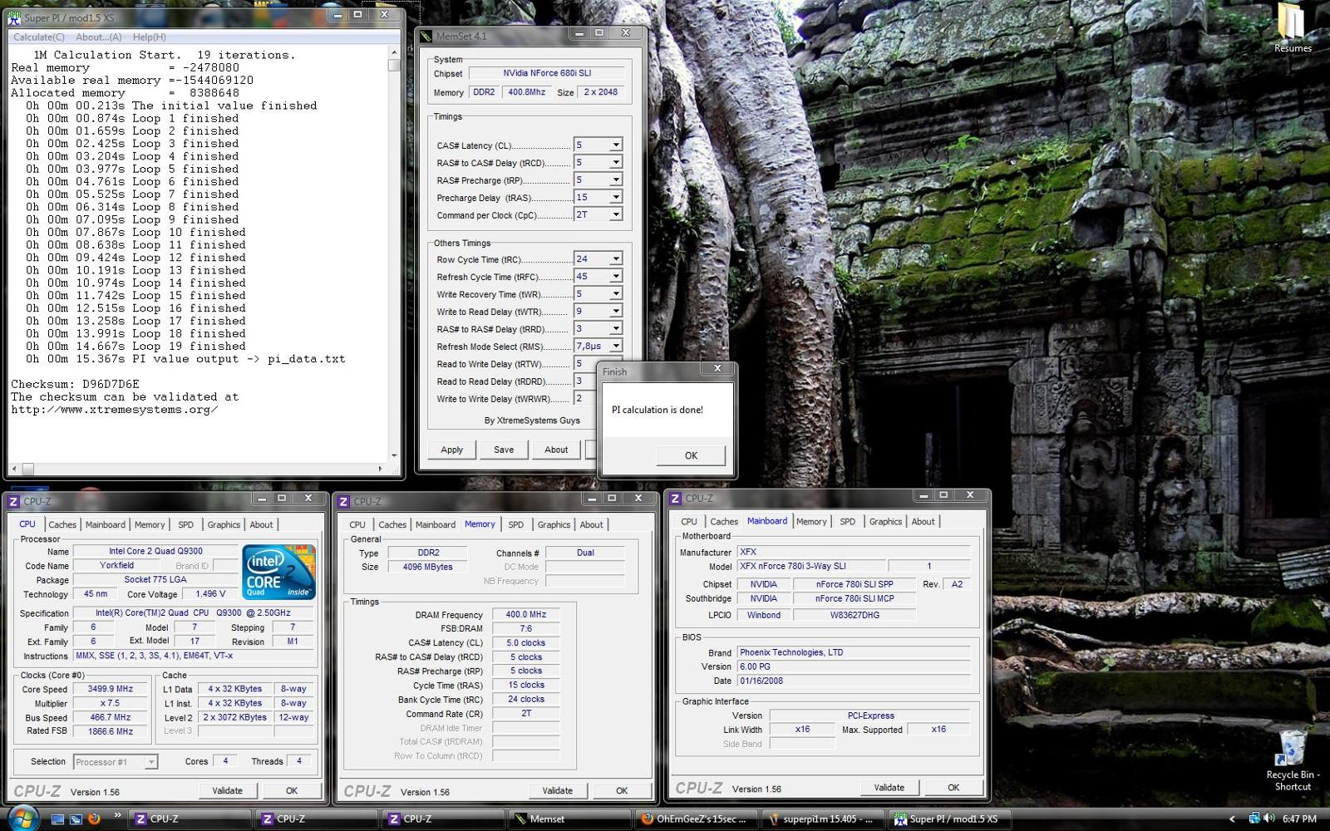Open the Windows Start orb

click(24, 818)
